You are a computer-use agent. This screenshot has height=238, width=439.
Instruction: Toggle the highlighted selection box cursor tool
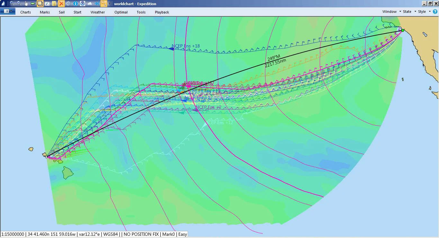pyautogui.click(x=104, y=4)
